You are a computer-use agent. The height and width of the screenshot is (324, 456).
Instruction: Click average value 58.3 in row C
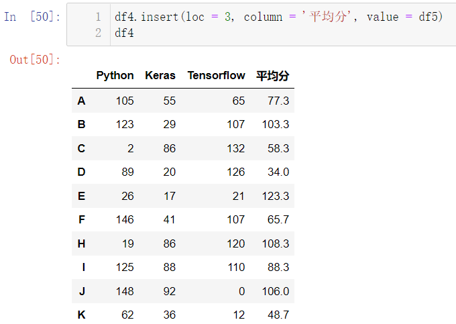tap(278, 148)
